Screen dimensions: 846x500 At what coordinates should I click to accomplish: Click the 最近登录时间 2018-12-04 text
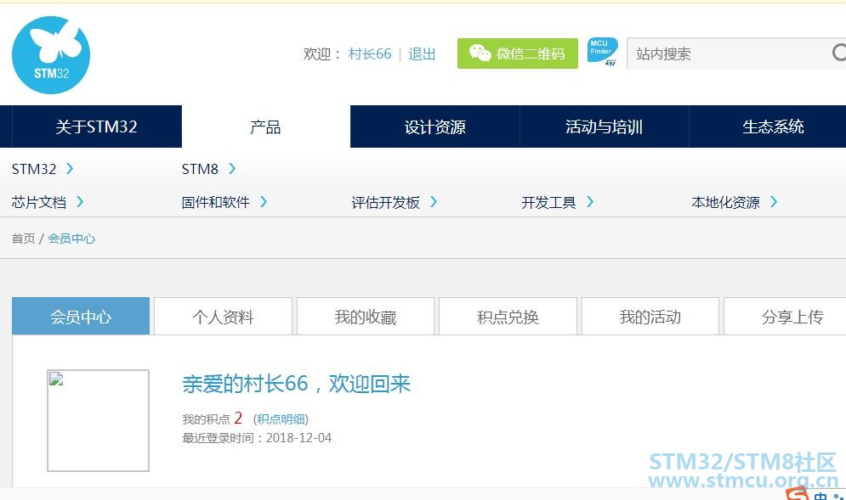[x=257, y=437]
